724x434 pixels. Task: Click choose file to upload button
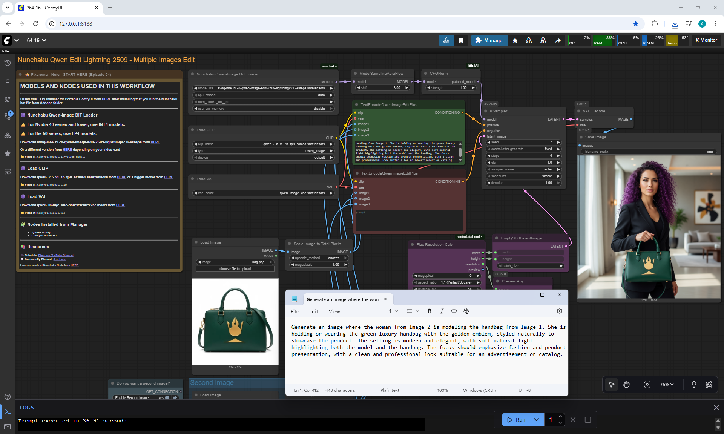click(x=235, y=269)
